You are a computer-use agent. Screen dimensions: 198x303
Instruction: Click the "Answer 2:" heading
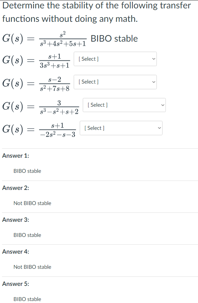tap(15, 188)
